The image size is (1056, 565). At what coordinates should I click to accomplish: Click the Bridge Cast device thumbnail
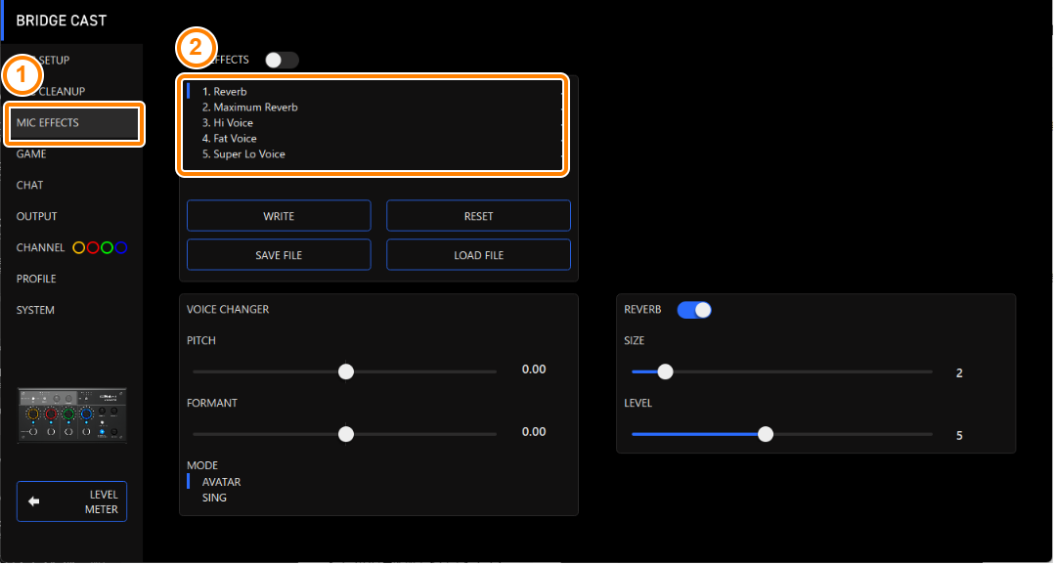pos(72,414)
